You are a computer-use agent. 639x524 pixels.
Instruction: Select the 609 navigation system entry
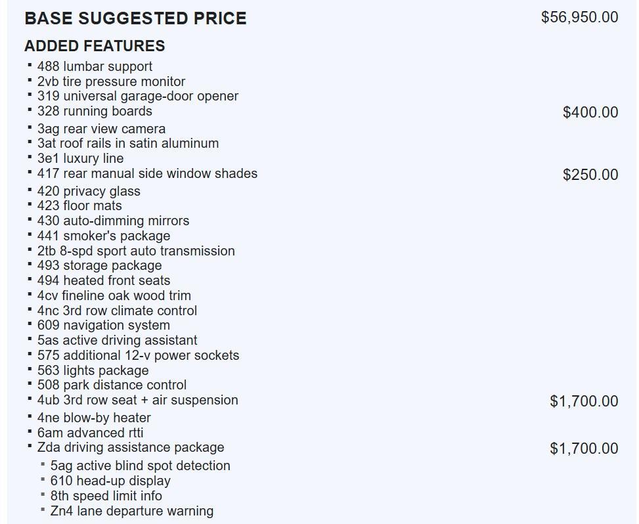103,325
